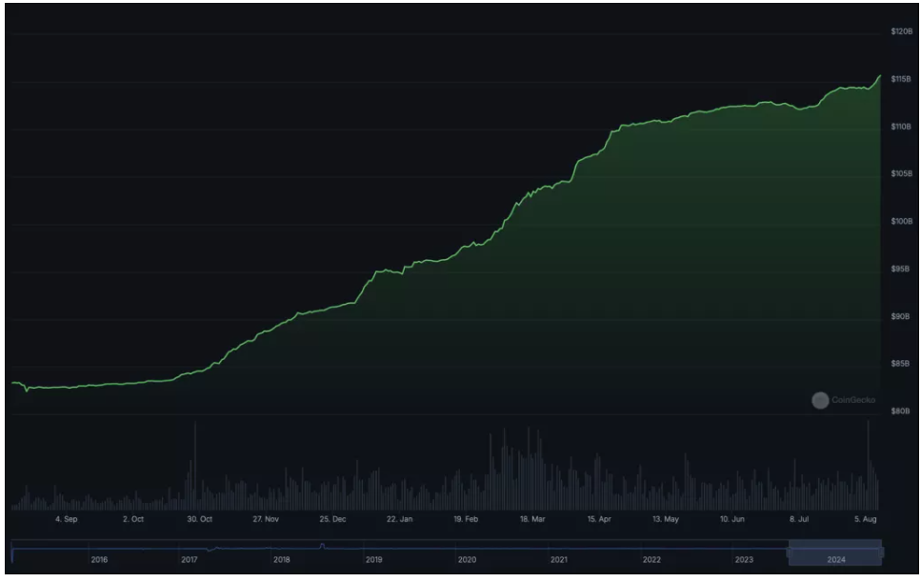The width and height of the screenshot is (921, 582).
Task: Click 2018 on the range navigator
Action: point(283,560)
